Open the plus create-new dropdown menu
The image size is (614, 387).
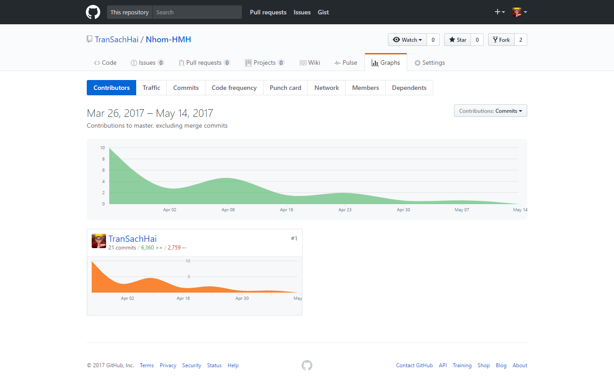500,12
